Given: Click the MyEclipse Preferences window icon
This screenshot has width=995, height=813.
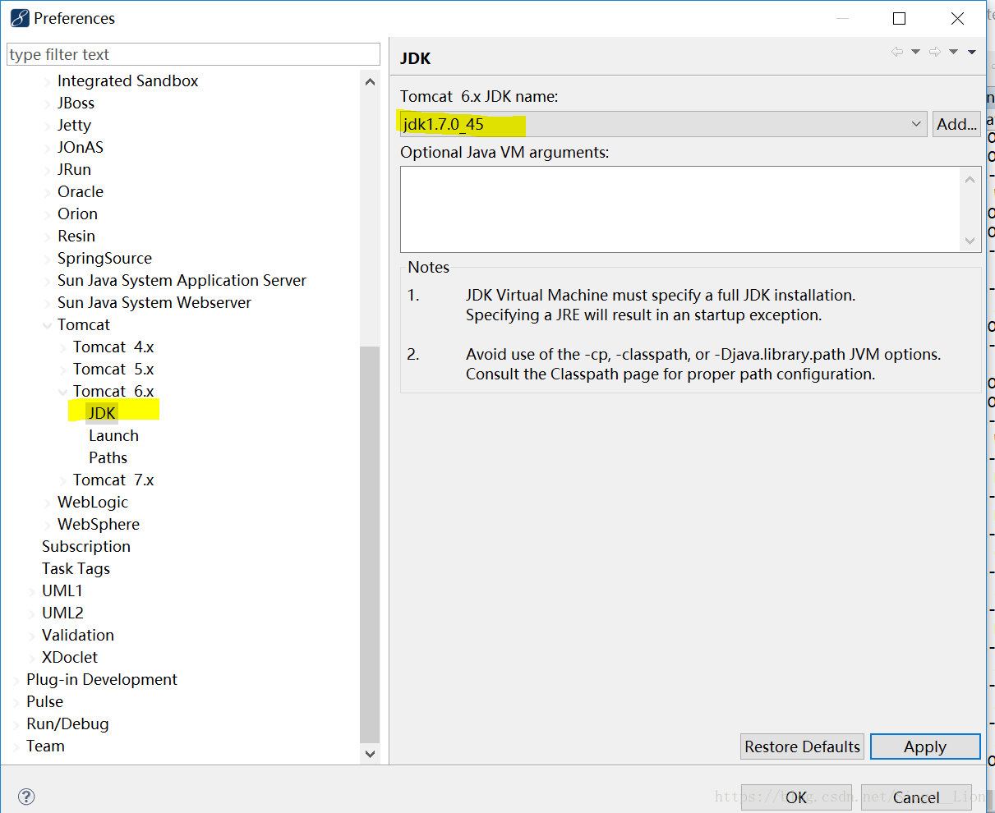Looking at the screenshot, I should pyautogui.click(x=20, y=17).
